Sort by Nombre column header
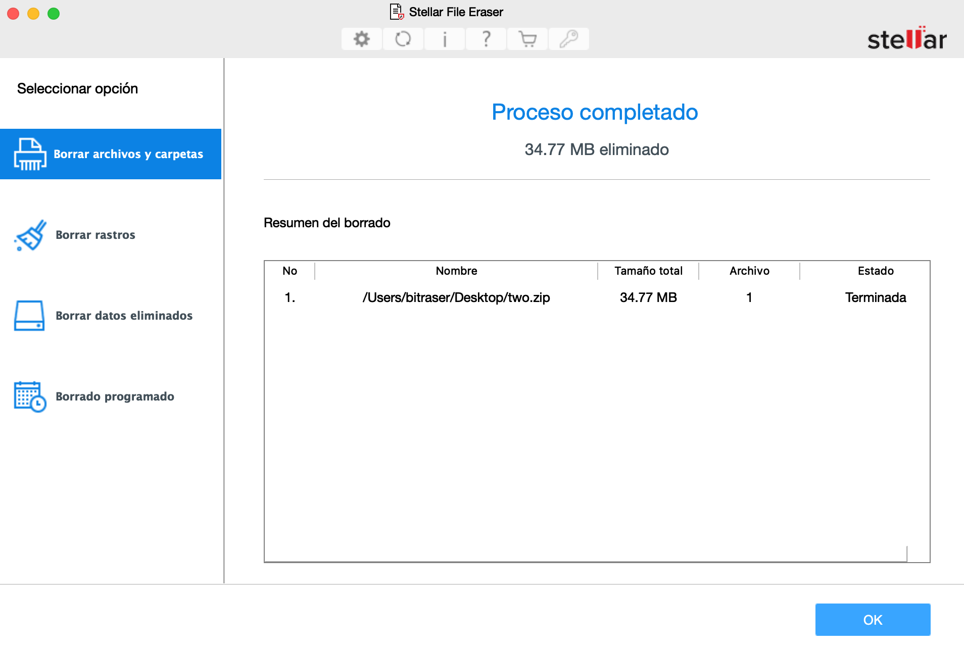The height and width of the screenshot is (652, 964). tap(456, 271)
